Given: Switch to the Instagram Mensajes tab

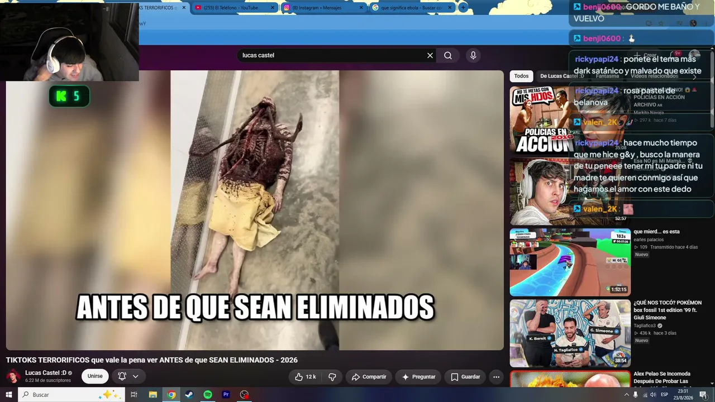Looking at the screenshot, I should coord(323,8).
